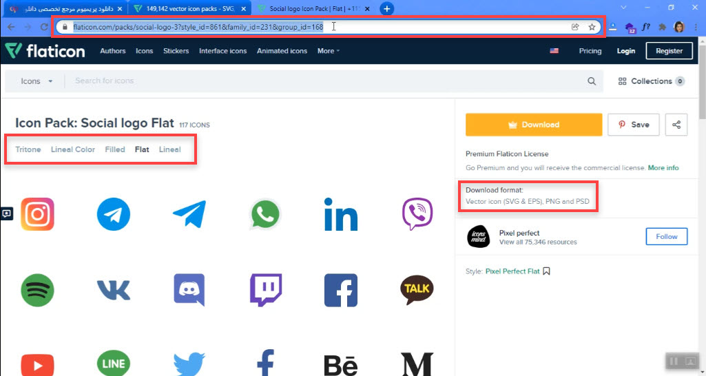Open Collections panel

(x=651, y=81)
